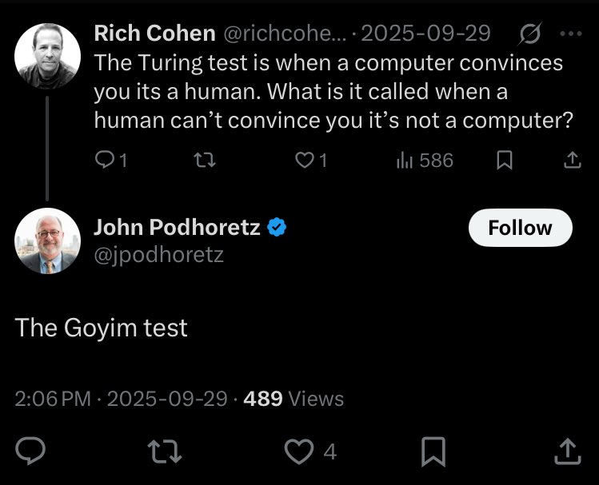This screenshot has width=599, height=485.
Task: Reply to John Podhoretz's tweet
Action: pos(30,452)
